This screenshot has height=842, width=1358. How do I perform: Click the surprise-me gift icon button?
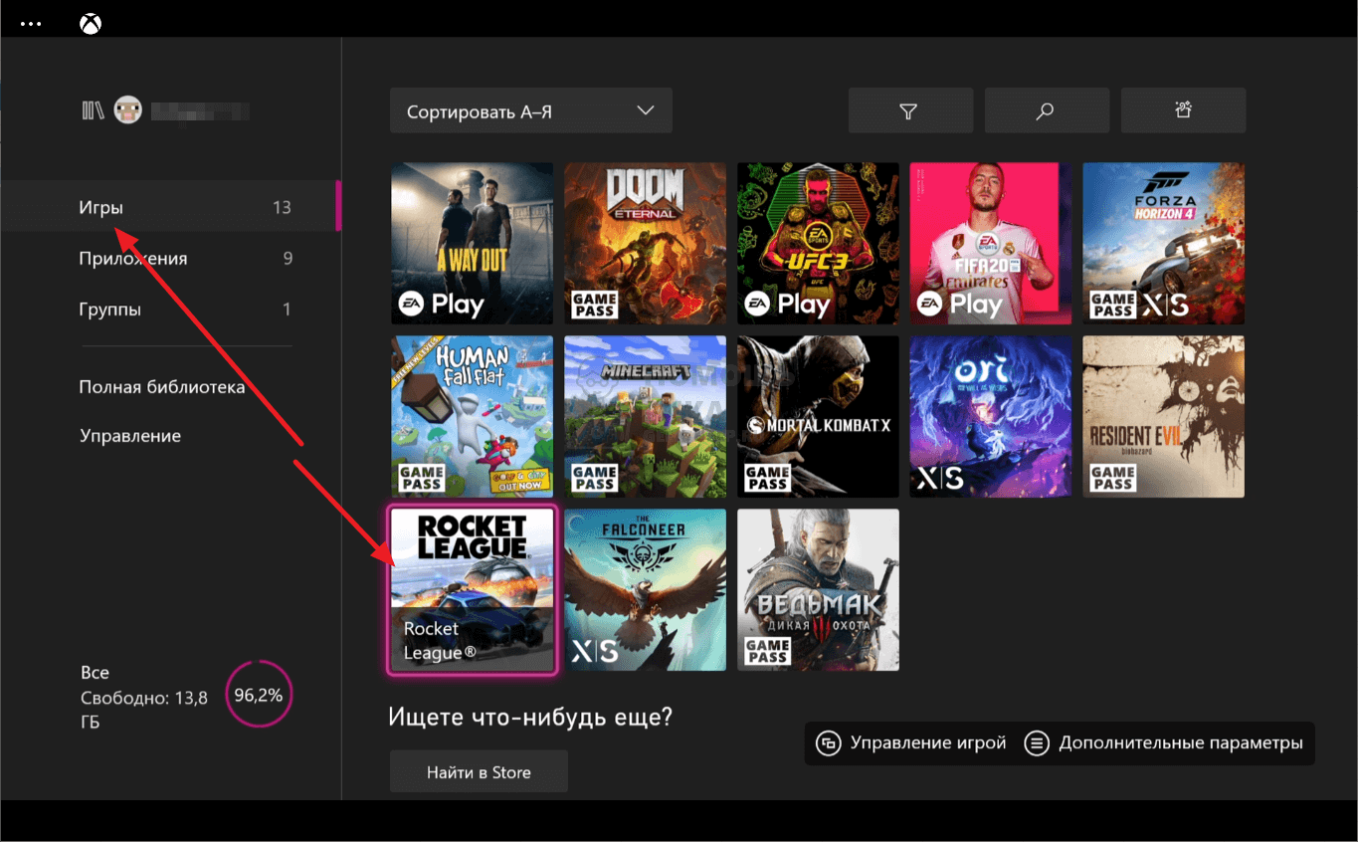[1183, 110]
